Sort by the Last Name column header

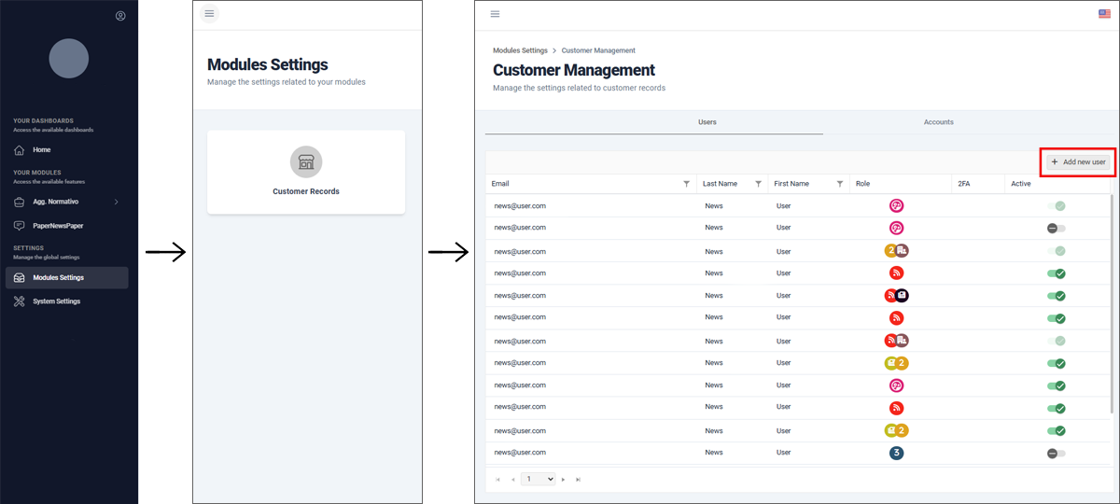pyautogui.click(x=720, y=184)
